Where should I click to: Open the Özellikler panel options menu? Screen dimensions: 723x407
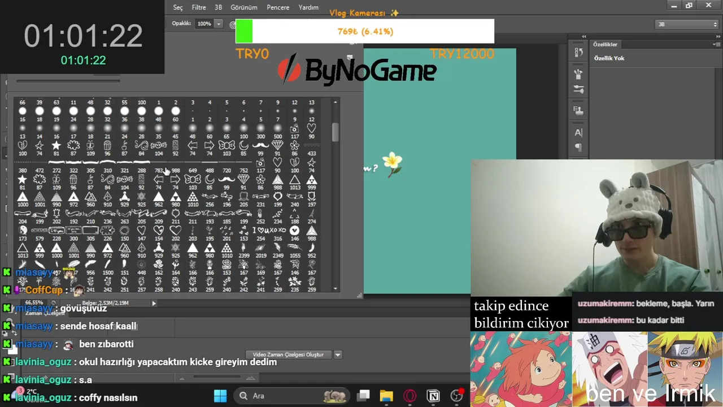pos(717,44)
